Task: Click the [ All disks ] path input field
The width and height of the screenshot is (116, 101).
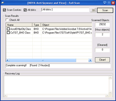Action: [x=65, y=10]
